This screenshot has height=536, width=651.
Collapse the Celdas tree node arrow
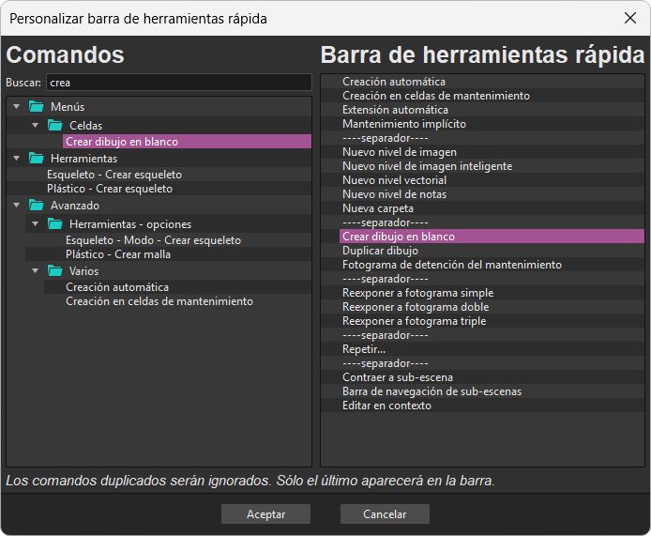tap(36, 125)
